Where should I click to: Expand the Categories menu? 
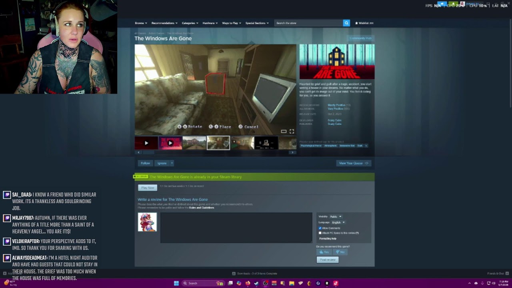190,23
